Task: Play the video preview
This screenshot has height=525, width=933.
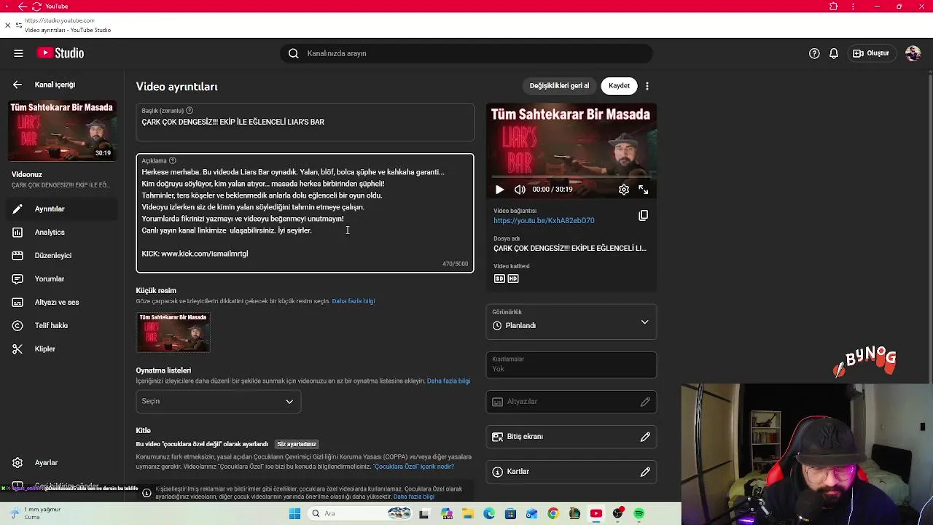Action: click(x=499, y=190)
